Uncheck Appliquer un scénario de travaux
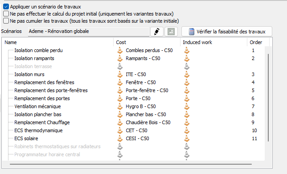The width and height of the screenshot is (287, 174). tap(6, 7)
